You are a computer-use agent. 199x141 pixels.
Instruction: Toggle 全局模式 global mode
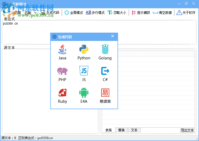(74, 13)
